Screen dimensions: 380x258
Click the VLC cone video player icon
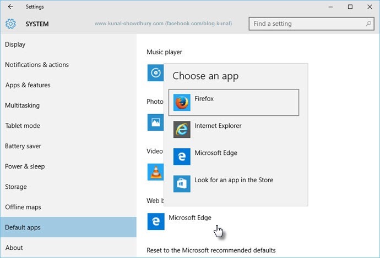pos(156,172)
